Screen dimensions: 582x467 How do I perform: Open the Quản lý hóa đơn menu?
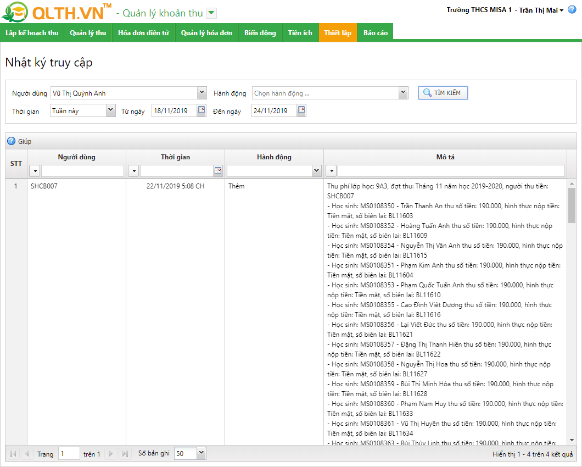click(206, 33)
